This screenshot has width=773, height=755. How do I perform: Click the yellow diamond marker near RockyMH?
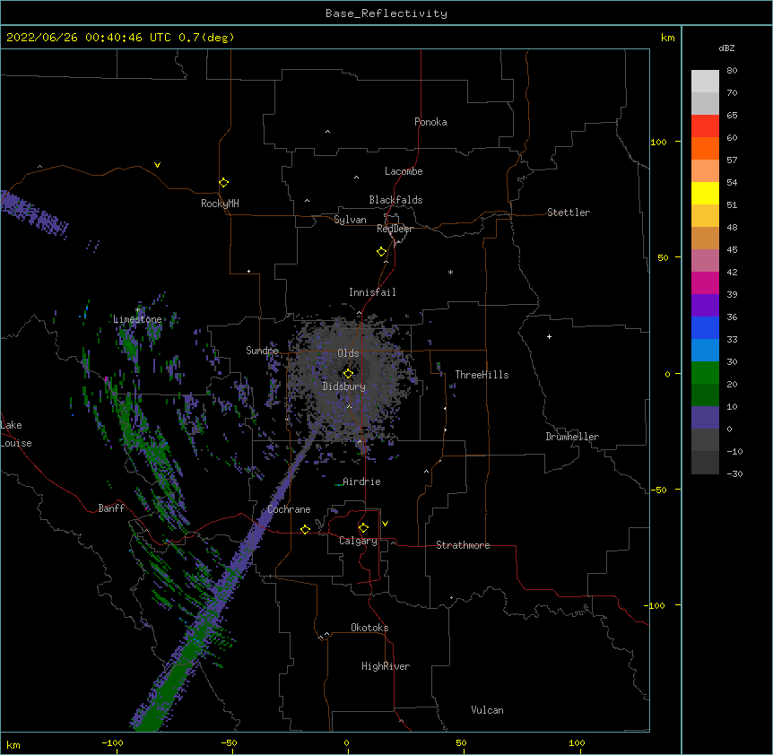point(223,183)
